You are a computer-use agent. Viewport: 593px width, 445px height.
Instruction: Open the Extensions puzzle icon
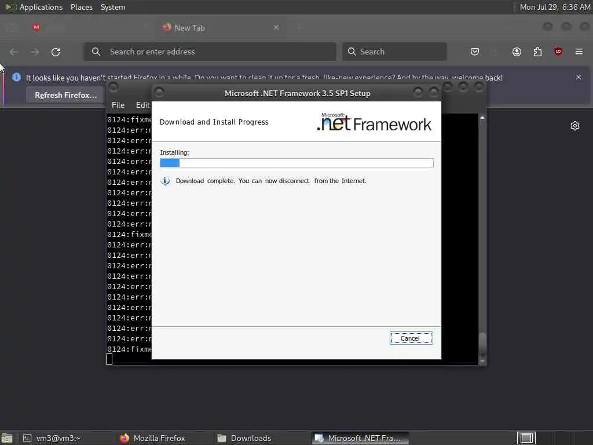537,52
